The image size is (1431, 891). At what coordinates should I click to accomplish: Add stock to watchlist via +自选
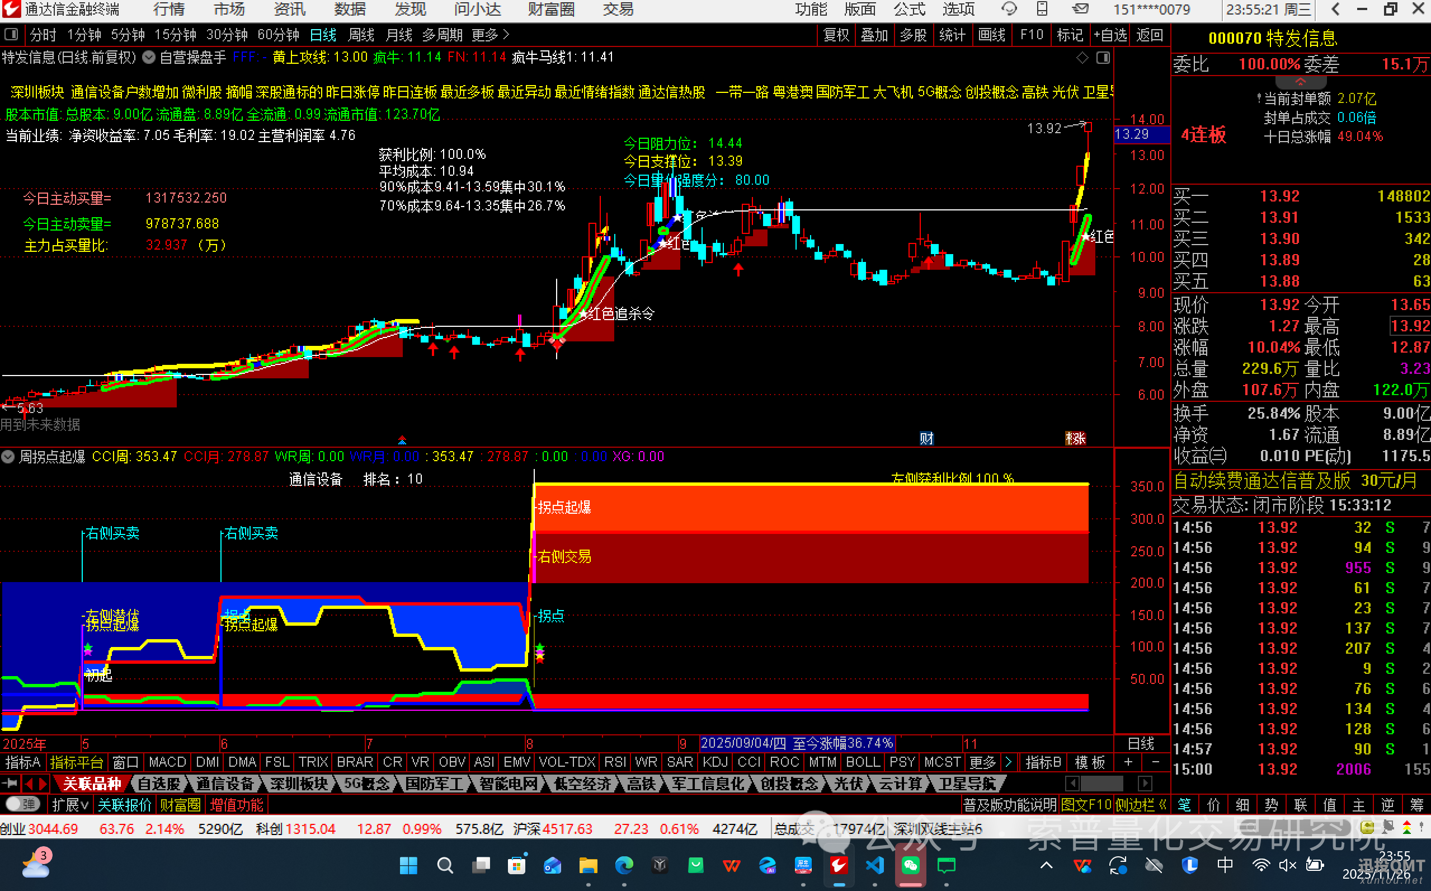coord(1109,35)
